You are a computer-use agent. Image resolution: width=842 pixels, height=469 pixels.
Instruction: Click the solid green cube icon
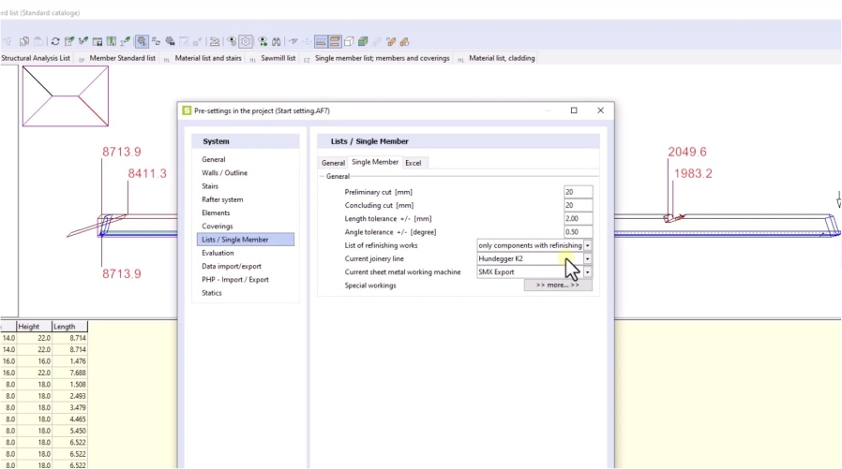[x=362, y=41]
